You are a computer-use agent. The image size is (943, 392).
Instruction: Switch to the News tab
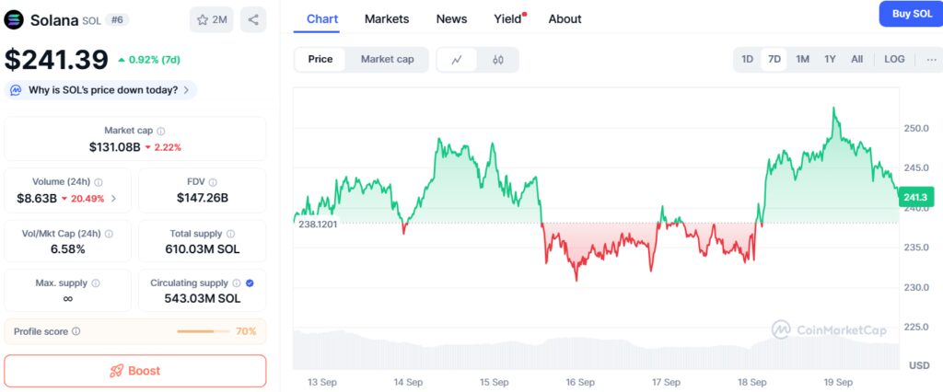(451, 18)
